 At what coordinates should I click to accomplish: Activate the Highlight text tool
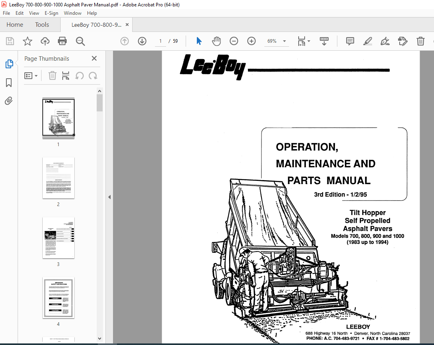coord(367,41)
